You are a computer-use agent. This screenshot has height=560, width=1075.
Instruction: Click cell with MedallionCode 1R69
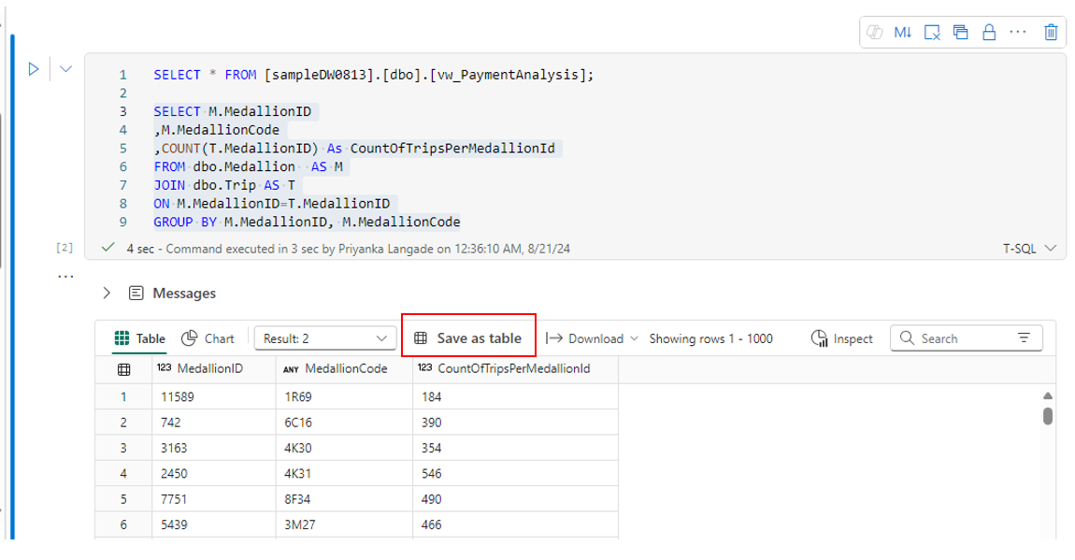click(x=344, y=397)
